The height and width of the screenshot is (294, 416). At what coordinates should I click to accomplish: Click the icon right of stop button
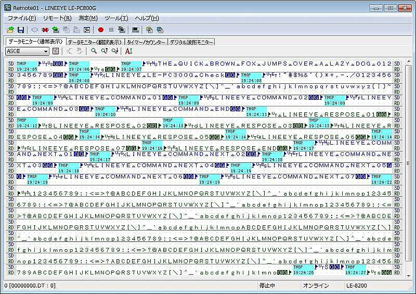(x=122, y=30)
